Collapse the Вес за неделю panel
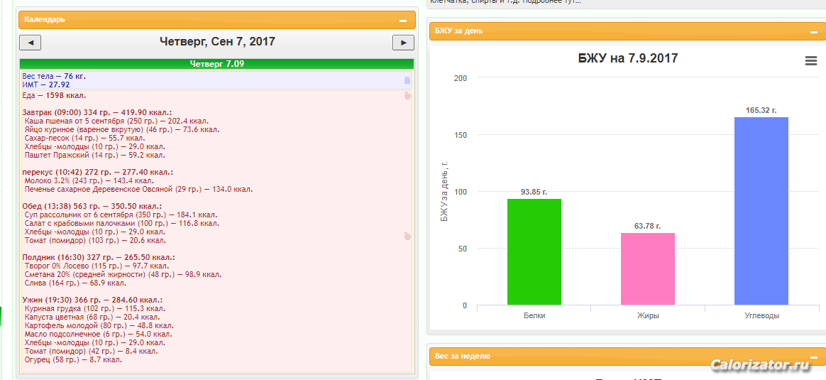This screenshot has width=826, height=380. (813, 357)
